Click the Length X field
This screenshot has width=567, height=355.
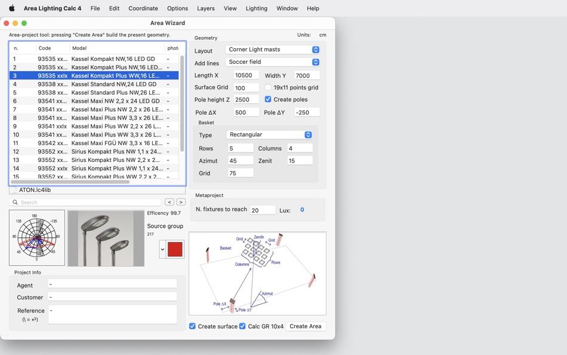[x=246, y=75]
